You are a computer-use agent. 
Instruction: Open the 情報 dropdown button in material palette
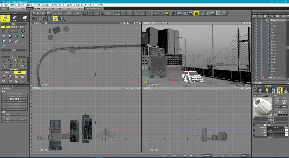281,112
